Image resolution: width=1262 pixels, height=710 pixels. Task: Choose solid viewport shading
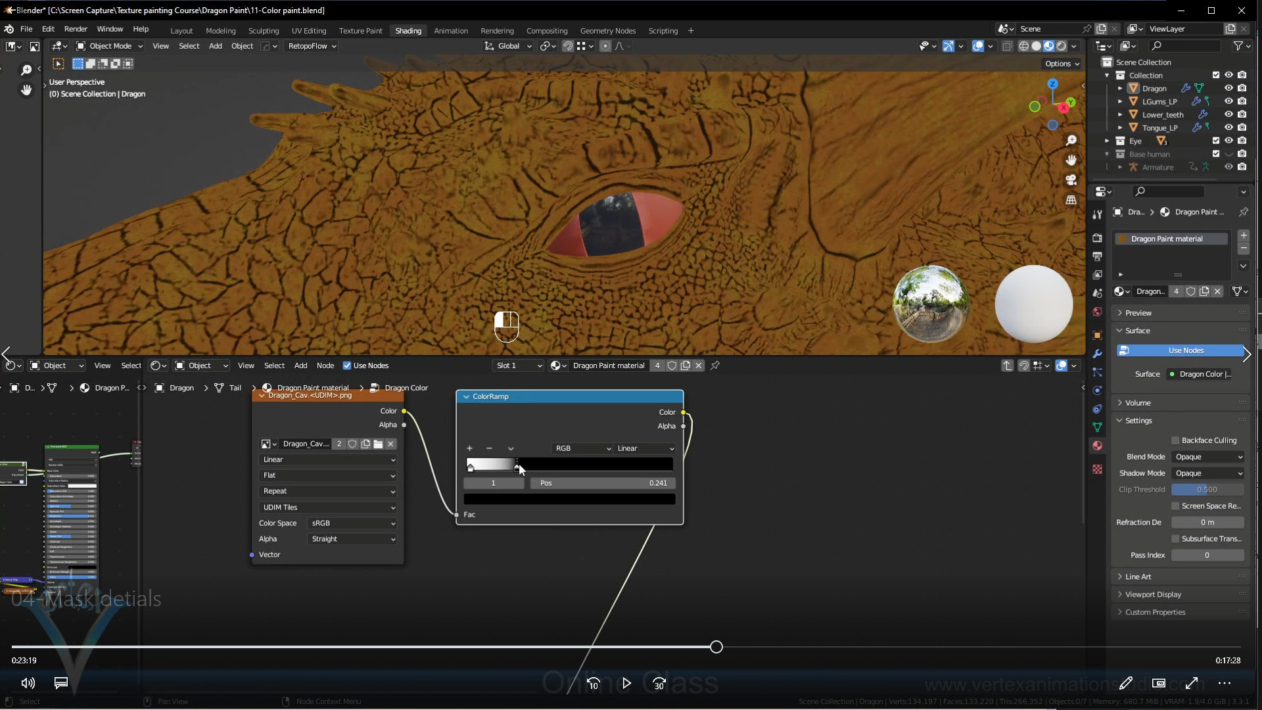[1036, 46]
